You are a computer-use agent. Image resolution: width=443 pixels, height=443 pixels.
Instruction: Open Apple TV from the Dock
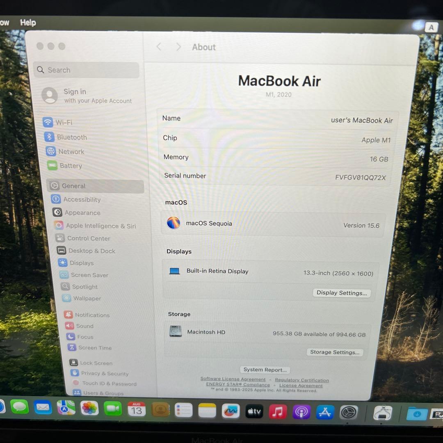pyautogui.click(x=254, y=411)
